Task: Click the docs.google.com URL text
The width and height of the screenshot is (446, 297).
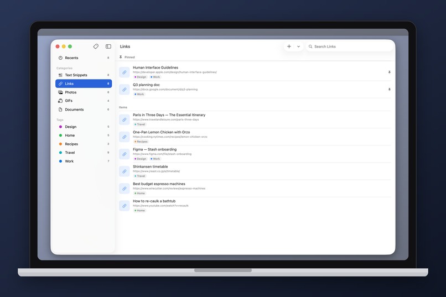Action: coord(165,89)
